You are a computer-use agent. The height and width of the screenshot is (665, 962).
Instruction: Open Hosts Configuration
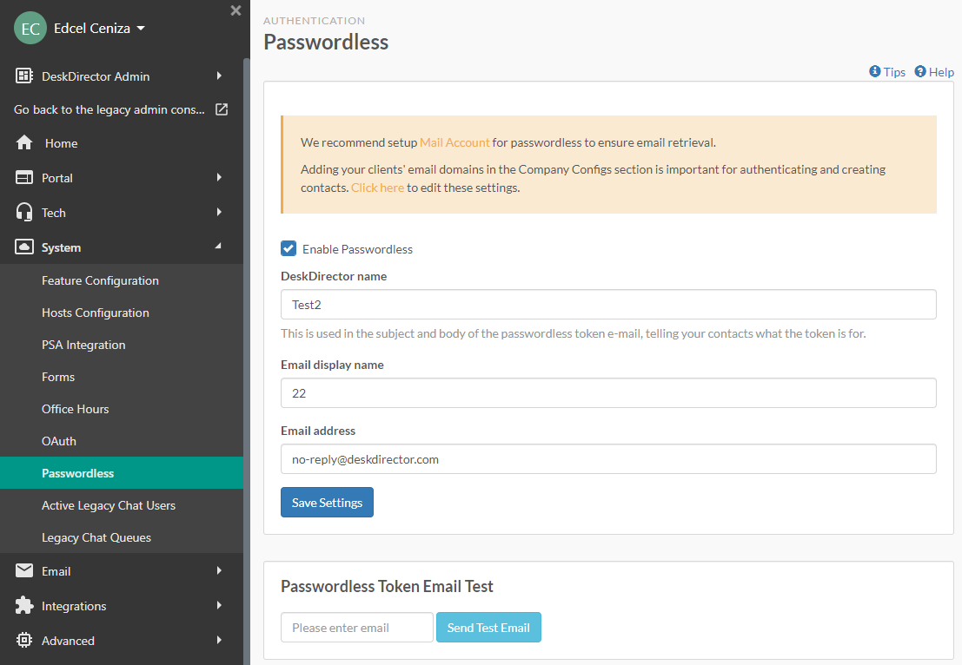[95, 313]
